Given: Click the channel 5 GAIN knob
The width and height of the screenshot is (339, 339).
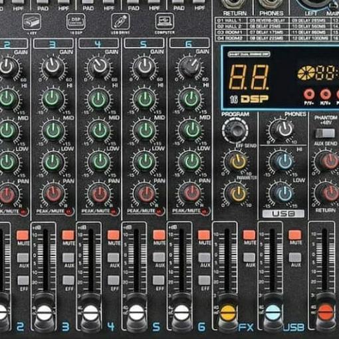Looking at the screenshot, I should coord(144,66).
